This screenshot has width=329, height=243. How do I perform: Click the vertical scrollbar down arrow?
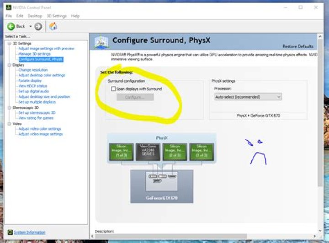pos(320,230)
